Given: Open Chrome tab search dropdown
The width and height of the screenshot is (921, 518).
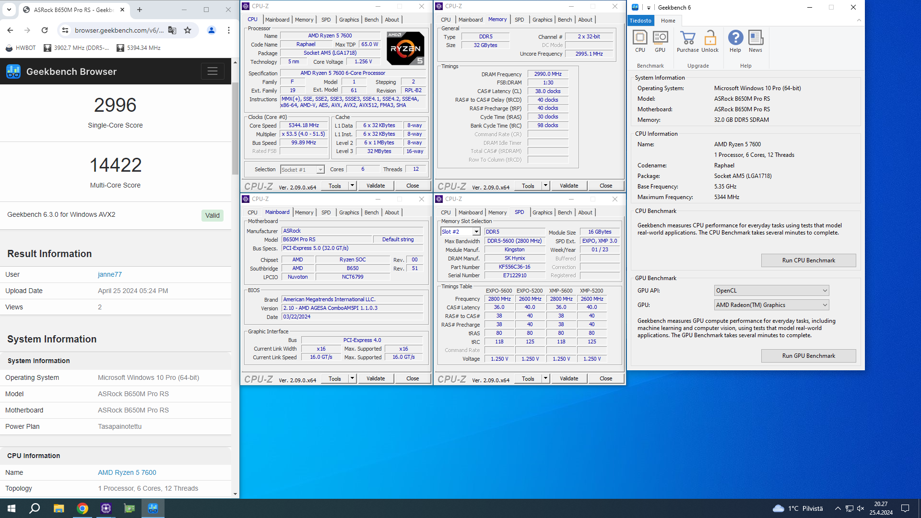Looking at the screenshot, I should click(9, 10).
